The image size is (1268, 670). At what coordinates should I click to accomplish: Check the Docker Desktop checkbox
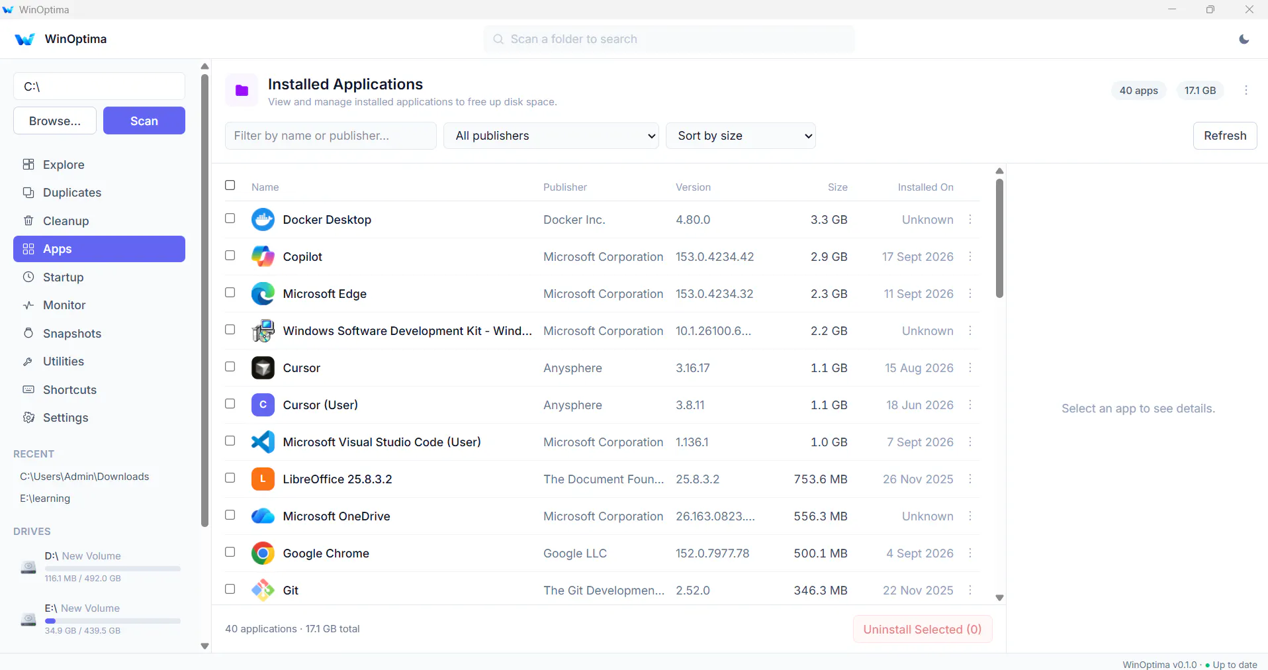coord(230,218)
